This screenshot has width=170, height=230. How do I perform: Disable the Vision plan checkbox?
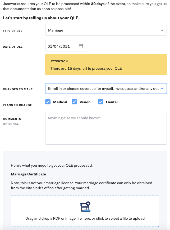pyautogui.click(x=74, y=102)
